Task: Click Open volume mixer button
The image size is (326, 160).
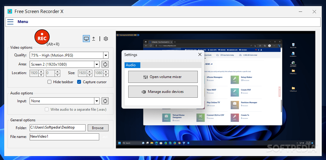Action: (x=163, y=77)
